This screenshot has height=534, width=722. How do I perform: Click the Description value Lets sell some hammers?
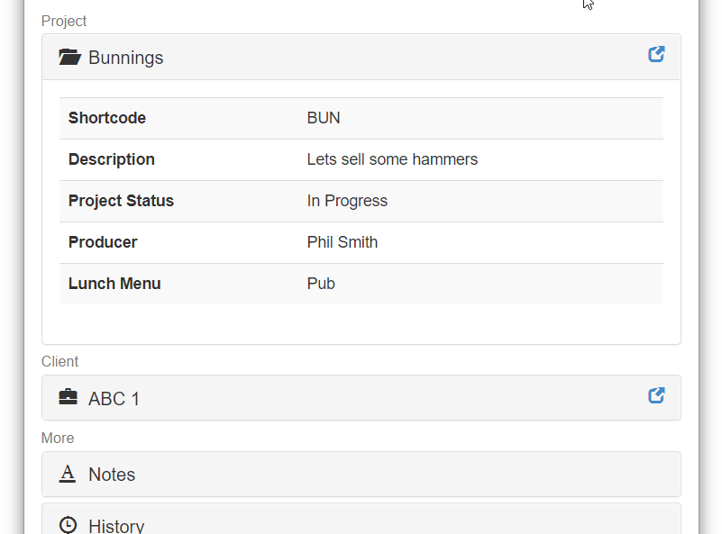tap(392, 159)
